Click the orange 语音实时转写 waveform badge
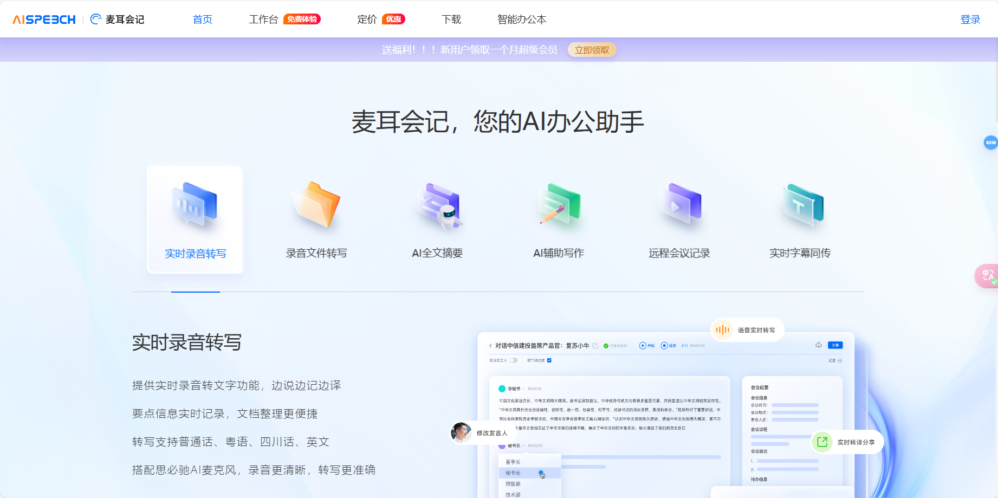 pos(723,329)
